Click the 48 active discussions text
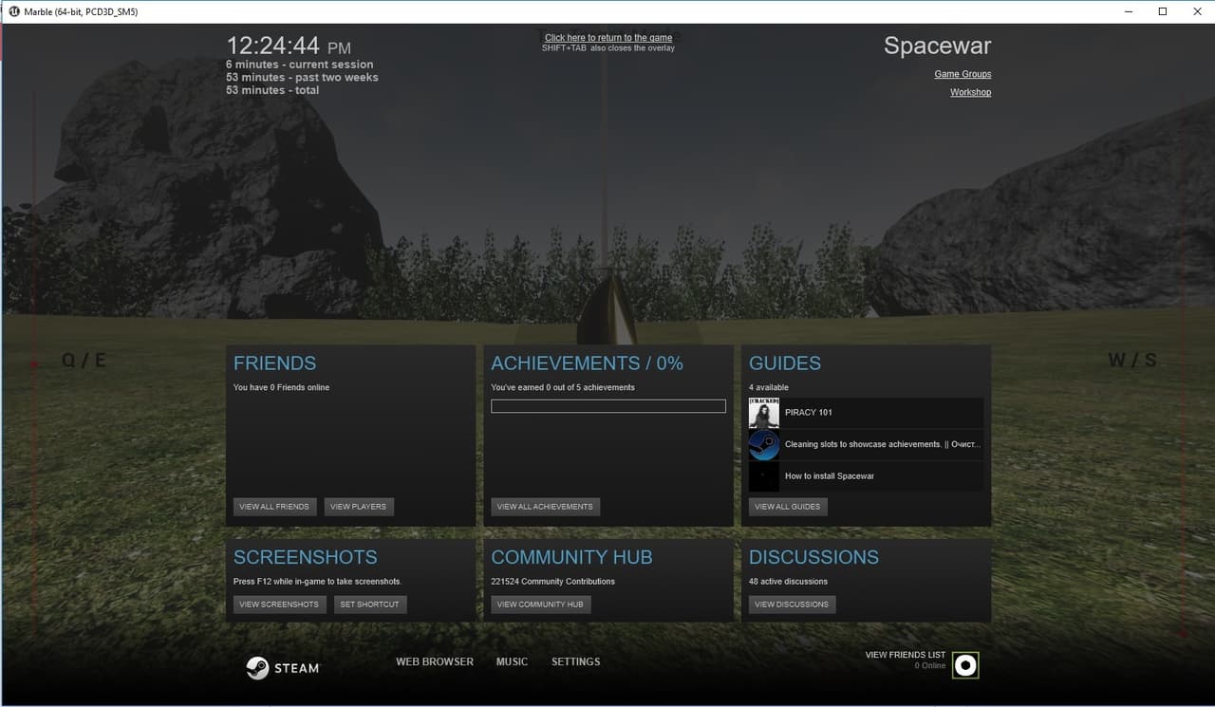Image resolution: width=1215 pixels, height=707 pixels. [x=789, y=582]
